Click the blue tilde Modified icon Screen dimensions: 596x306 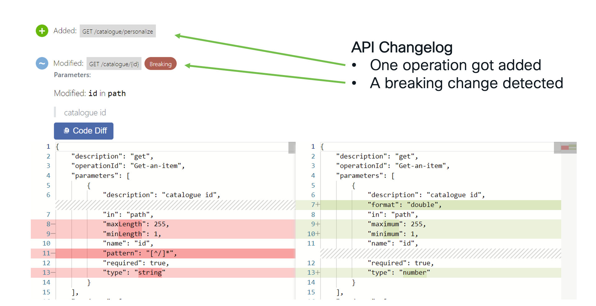[42, 63]
